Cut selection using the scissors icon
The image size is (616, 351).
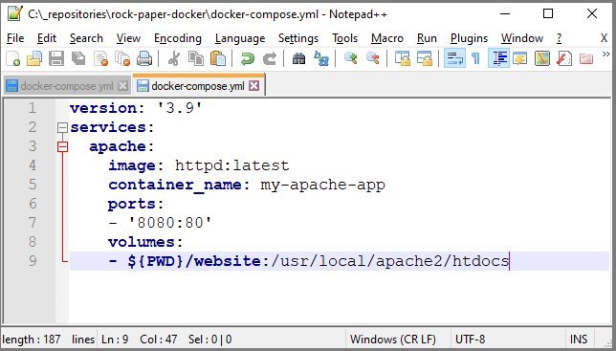[x=173, y=59]
